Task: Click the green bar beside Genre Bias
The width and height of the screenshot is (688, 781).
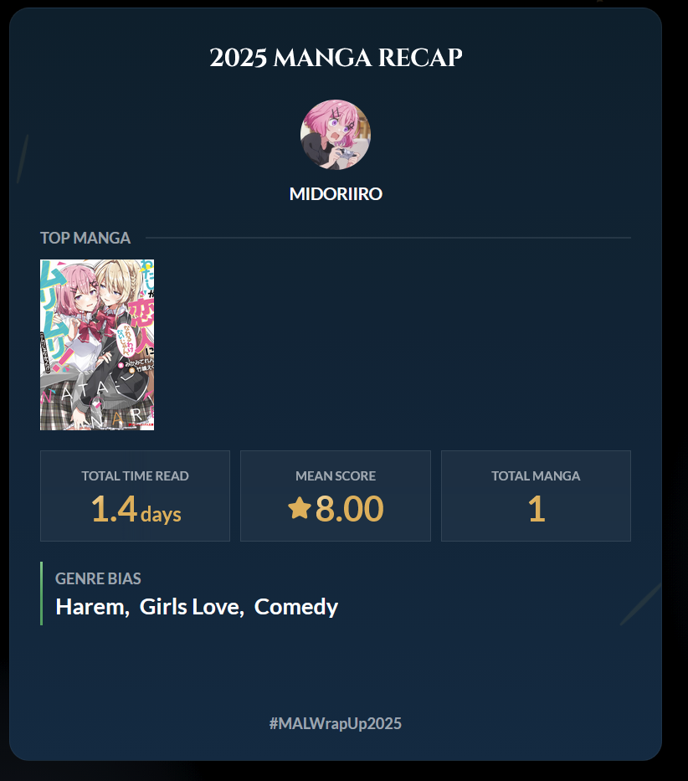Action: tap(41, 593)
